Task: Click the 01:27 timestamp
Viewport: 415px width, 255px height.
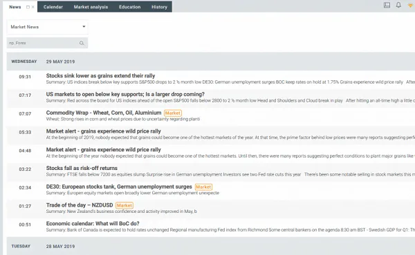Action: [x=25, y=206]
